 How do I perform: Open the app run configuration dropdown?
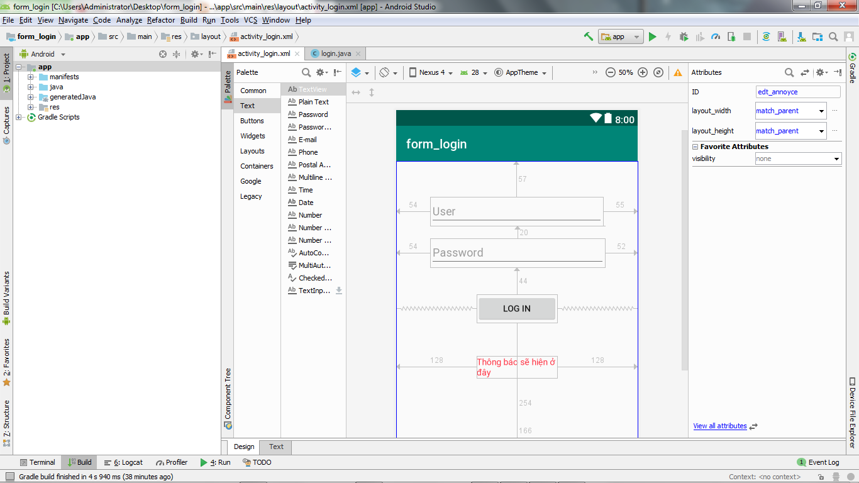pos(621,36)
